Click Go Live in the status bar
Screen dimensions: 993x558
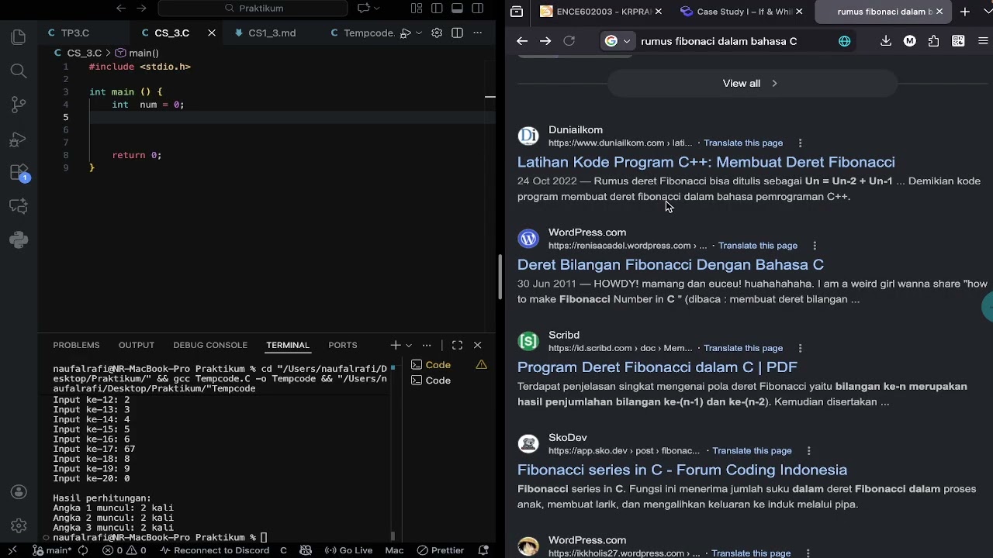point(348,550)
